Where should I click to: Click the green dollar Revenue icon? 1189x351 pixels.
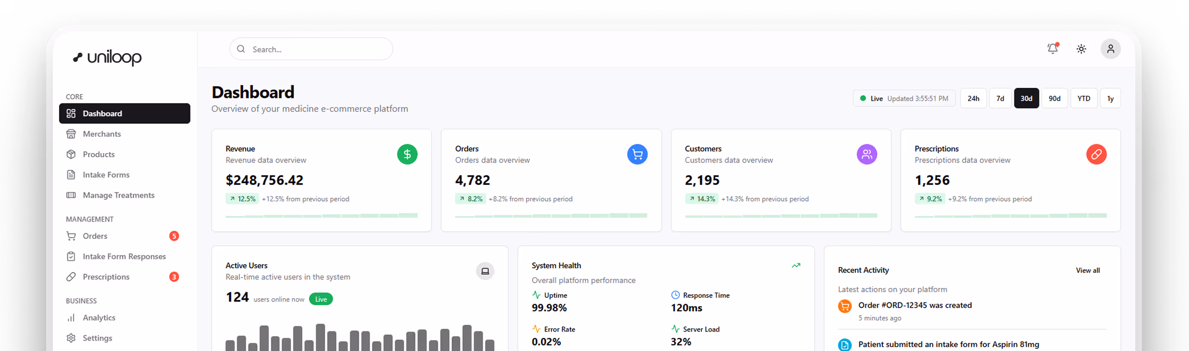click(407, 154)
